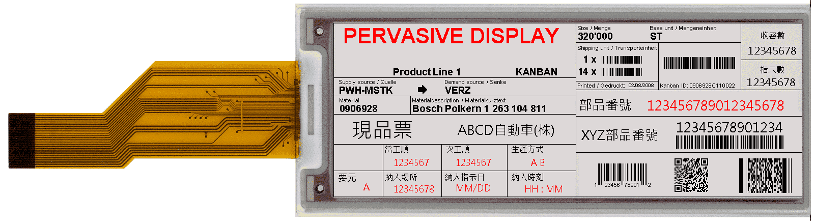Viewport: 814px width, 221px height.
Task: Click the XYZ部品番號 label
Action: [x=619, y=135]
